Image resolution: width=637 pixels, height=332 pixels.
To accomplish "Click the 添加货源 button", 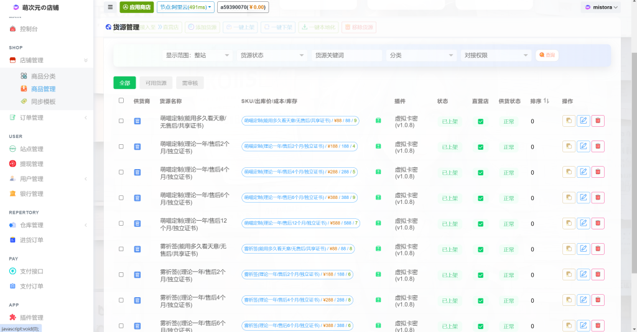I will click(202, 27).
